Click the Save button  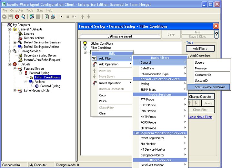171,34
